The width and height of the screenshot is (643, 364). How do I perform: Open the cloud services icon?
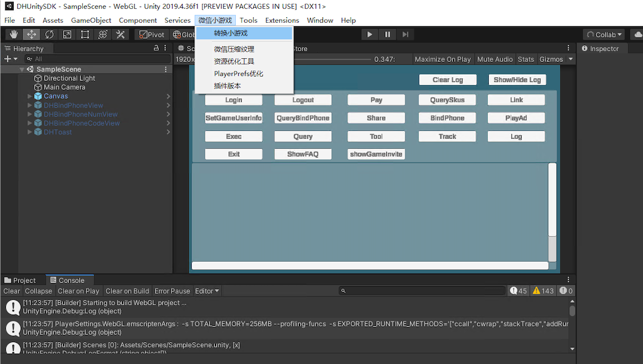[x=638, y=34]
